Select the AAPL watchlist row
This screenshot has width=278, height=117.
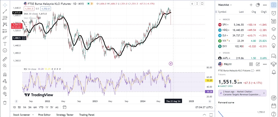pos(242,58)
